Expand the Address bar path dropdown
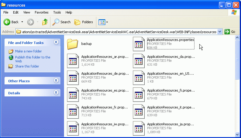The image size is (241, 138). pyautogui.click(x=220, y=32)
